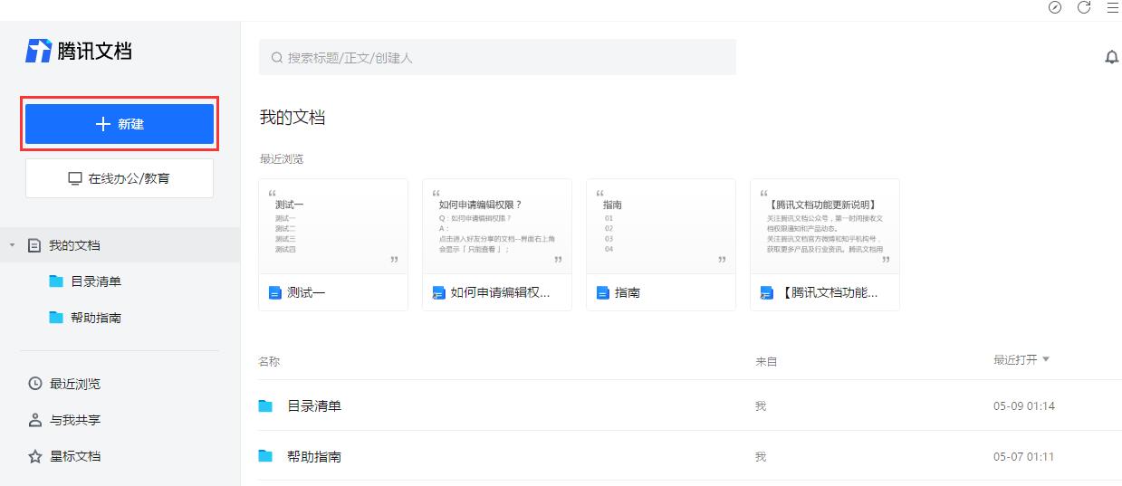Focus the search box 搜索标题/正文/创建人

[497, 57]
